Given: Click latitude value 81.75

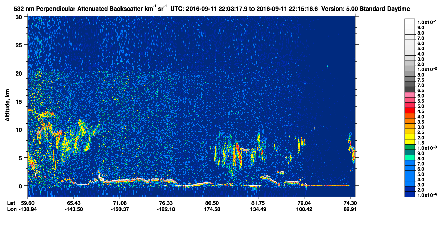Looking at the screenshot, I should [x=258, y=203].
